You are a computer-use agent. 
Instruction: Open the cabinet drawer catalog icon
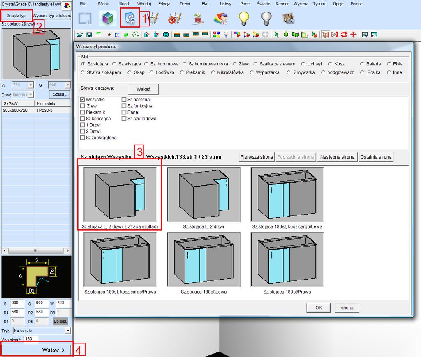click(x=130, y=18)
